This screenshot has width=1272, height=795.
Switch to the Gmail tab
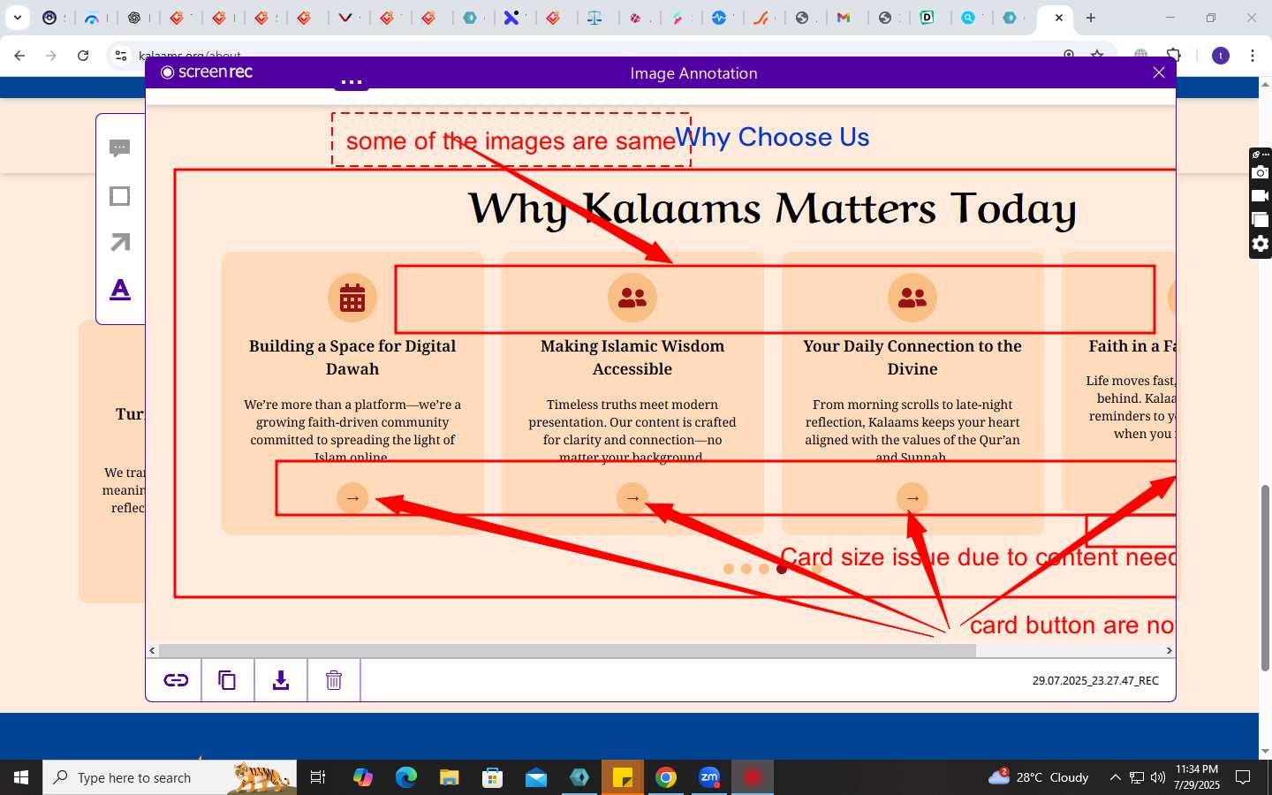click(844, 18)
